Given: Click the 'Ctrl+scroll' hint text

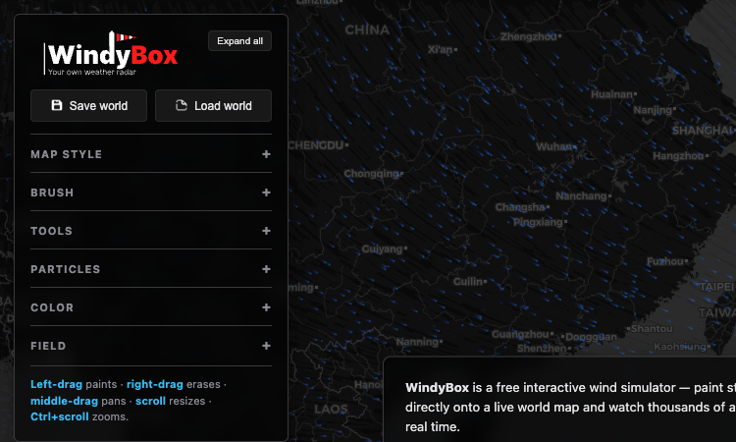Looking at the screenshot, I should (60, 416).
